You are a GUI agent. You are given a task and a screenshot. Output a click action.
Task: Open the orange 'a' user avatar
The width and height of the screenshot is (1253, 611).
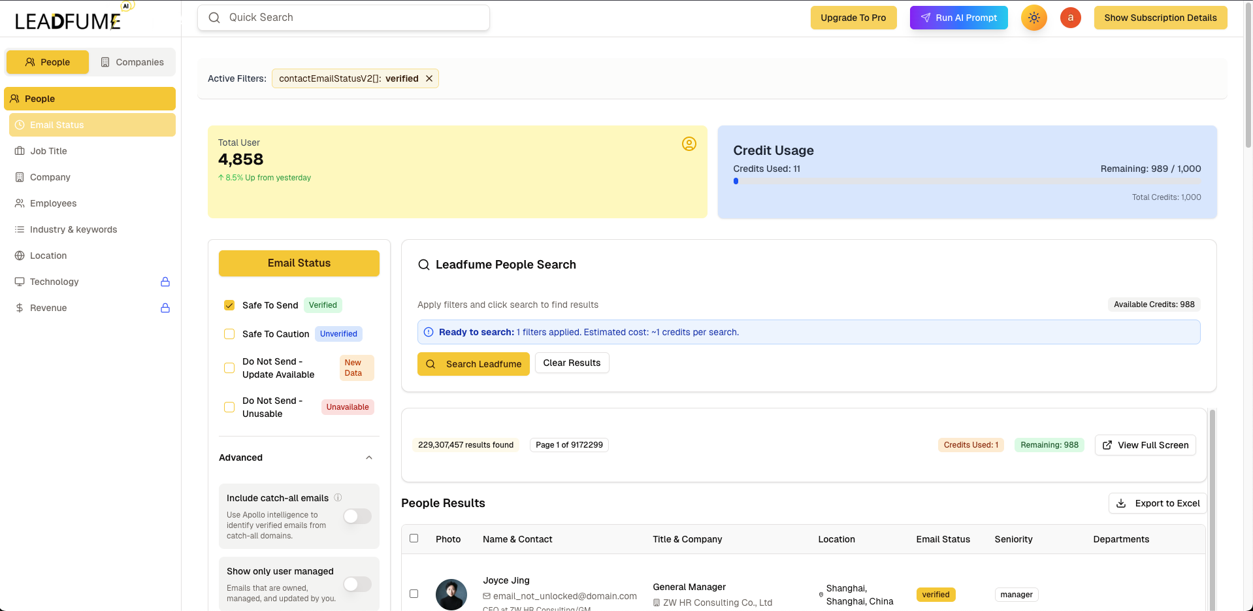pos(1070,18)
